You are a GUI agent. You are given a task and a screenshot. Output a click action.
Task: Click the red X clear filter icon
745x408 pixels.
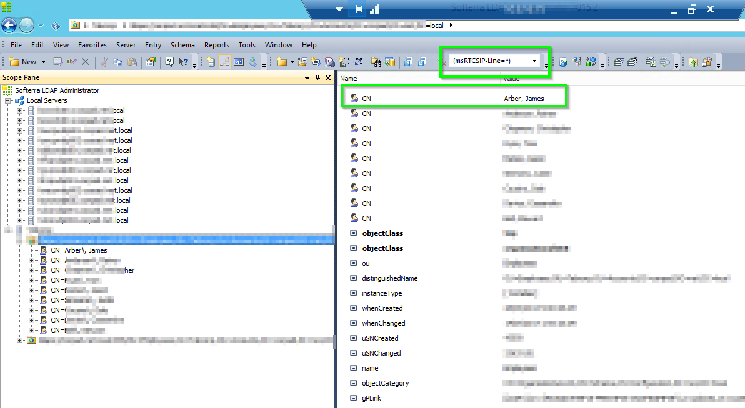(x=443, y=62)
